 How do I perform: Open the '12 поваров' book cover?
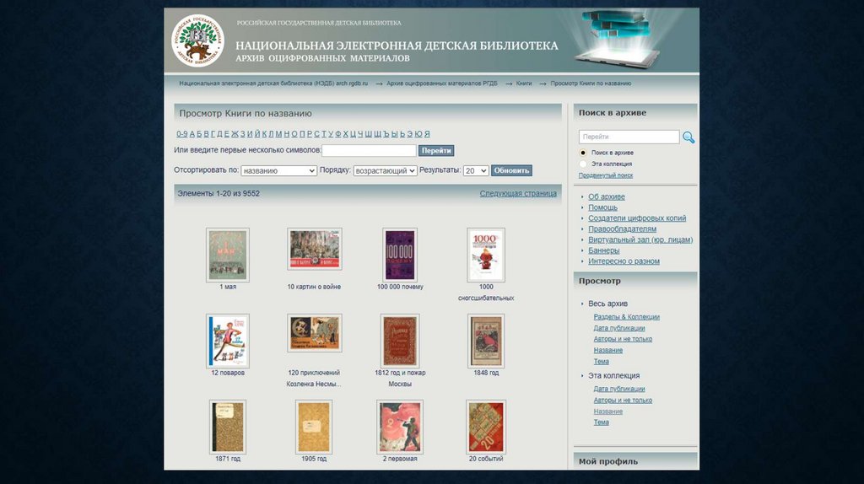(x=228, y=341)
